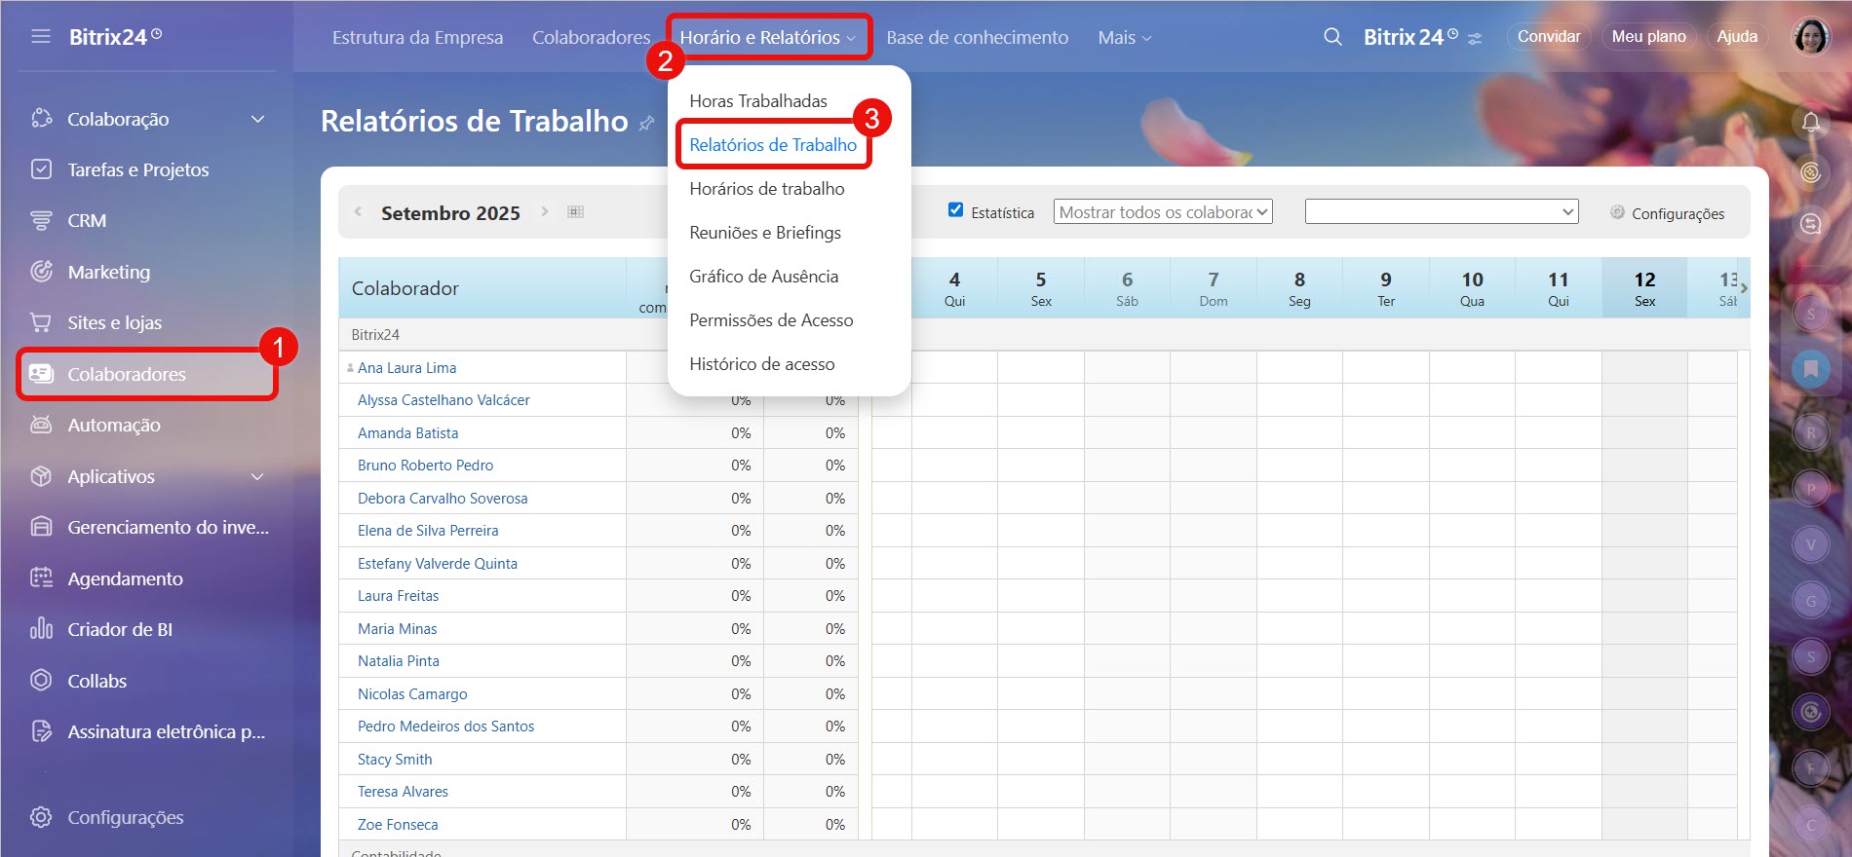This screenshot has height=857, width=1852.
Task: Open Colaboração sidebar icon
Action: [41, 119]
